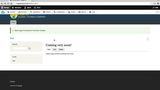
Task: Click the Magnifascent site logo
Action: tap(14, 16)
